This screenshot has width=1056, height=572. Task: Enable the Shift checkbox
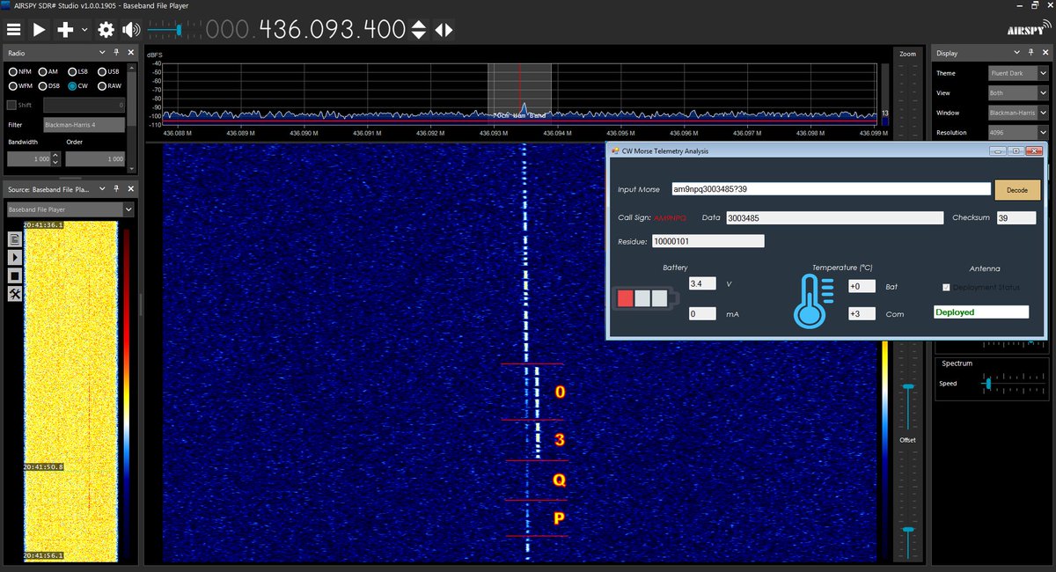pos(11,106)
